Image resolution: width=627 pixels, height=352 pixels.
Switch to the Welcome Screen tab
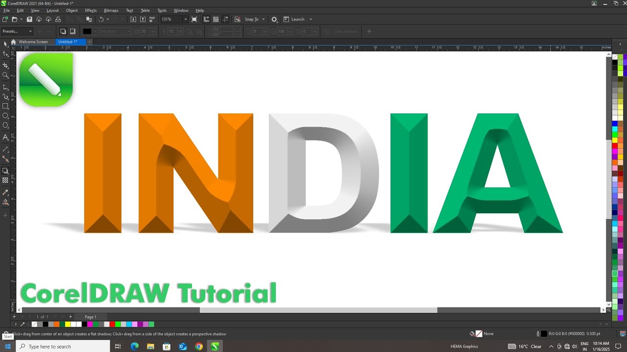click(x=33, y=42)
